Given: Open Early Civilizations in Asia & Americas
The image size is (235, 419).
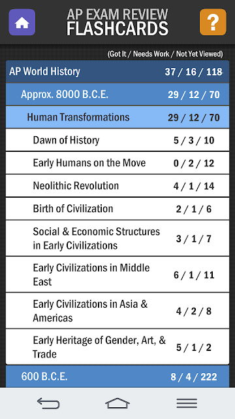Looking at the screenshot, I should coord(117,311).
